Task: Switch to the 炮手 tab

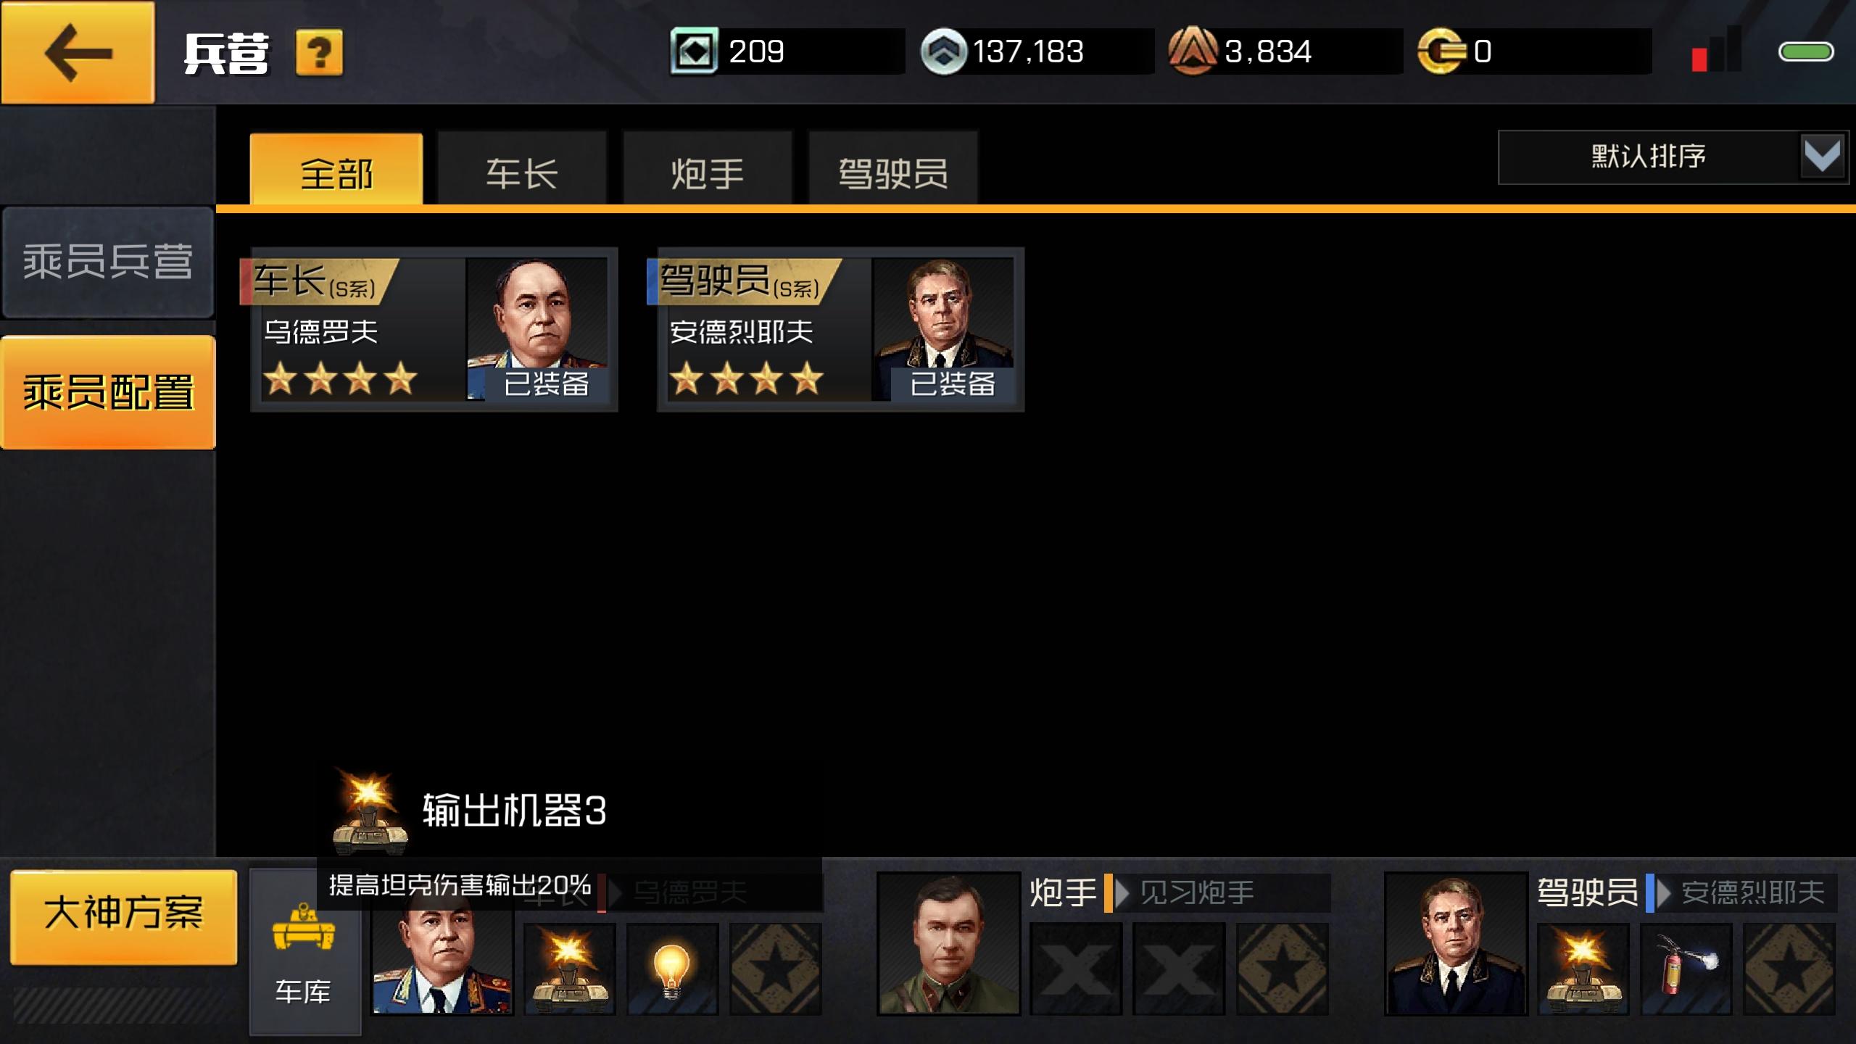Action: 708,171
